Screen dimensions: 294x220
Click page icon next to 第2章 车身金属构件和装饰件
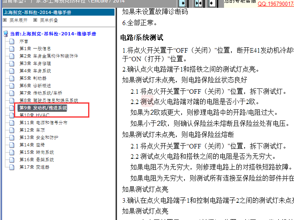click(x=12, y=56)
